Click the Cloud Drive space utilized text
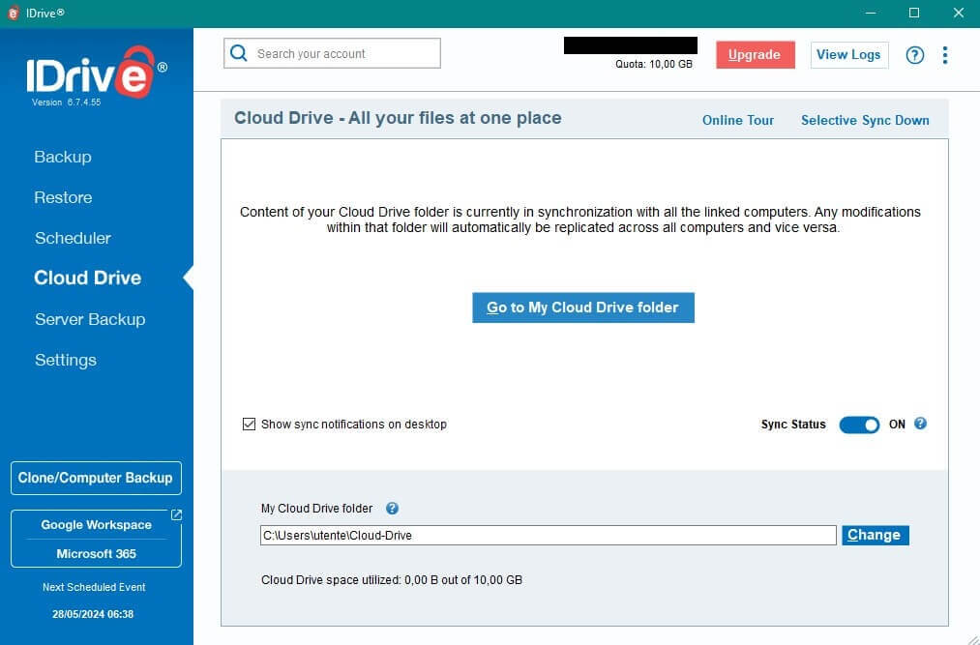Image resolution: width=980 pixels, height=645 pixels. [392, 580]
